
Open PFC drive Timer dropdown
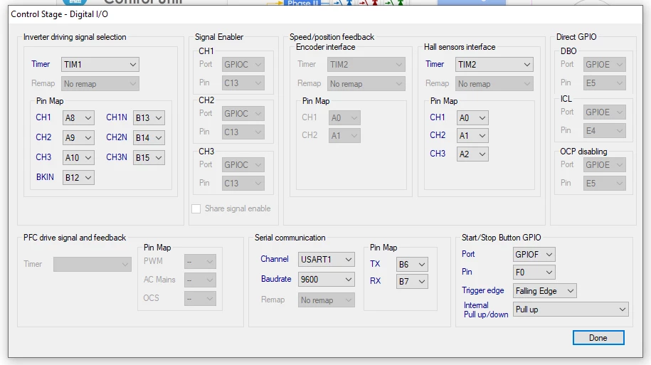click(x=92, y=264)
